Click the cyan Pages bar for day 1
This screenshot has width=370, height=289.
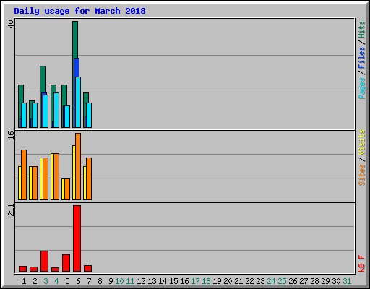pos(24,115)
